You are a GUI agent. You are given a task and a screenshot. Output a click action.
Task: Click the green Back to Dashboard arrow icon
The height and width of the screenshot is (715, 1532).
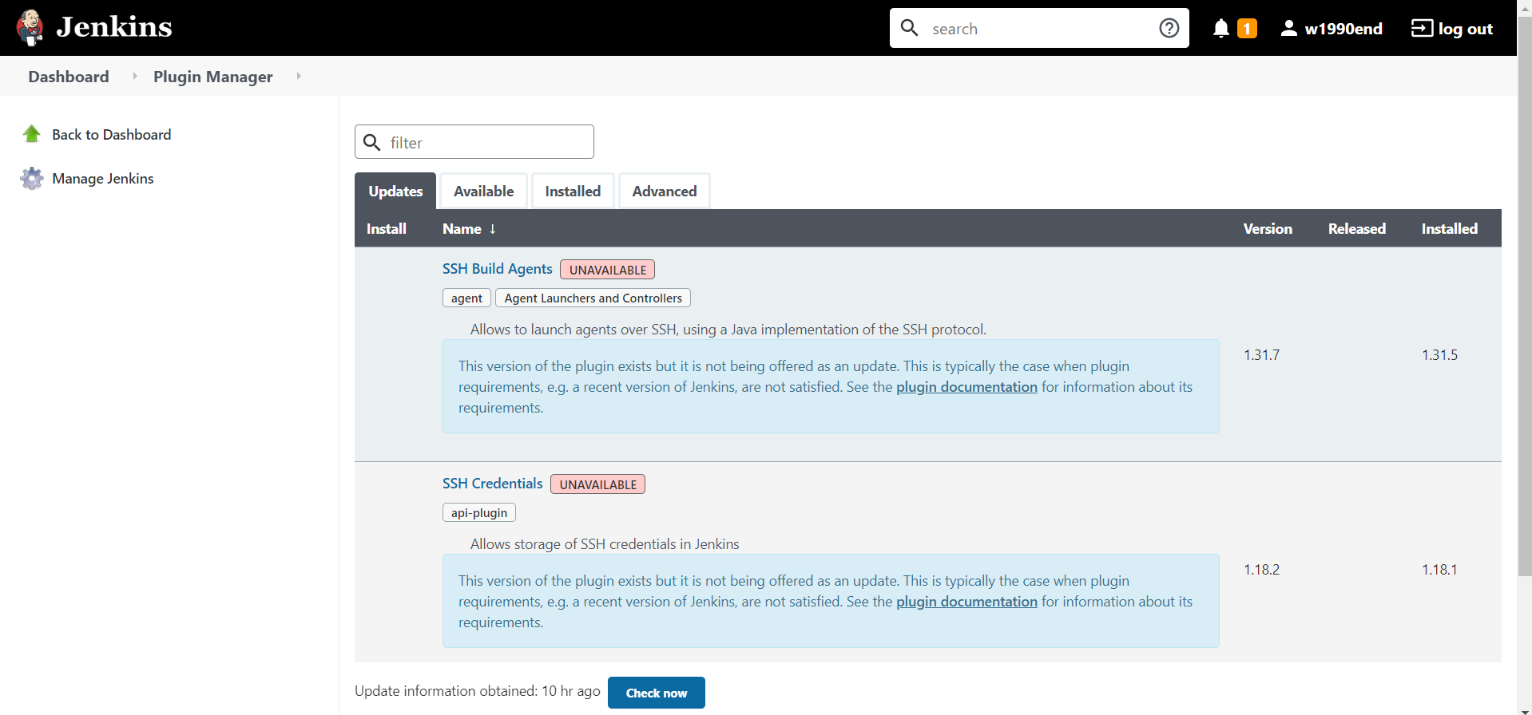[x=32, y=134]
